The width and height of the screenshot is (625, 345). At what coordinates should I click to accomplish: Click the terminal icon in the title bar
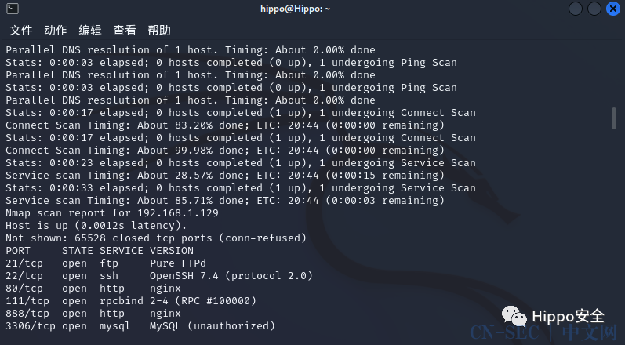[x=13, y=9]
